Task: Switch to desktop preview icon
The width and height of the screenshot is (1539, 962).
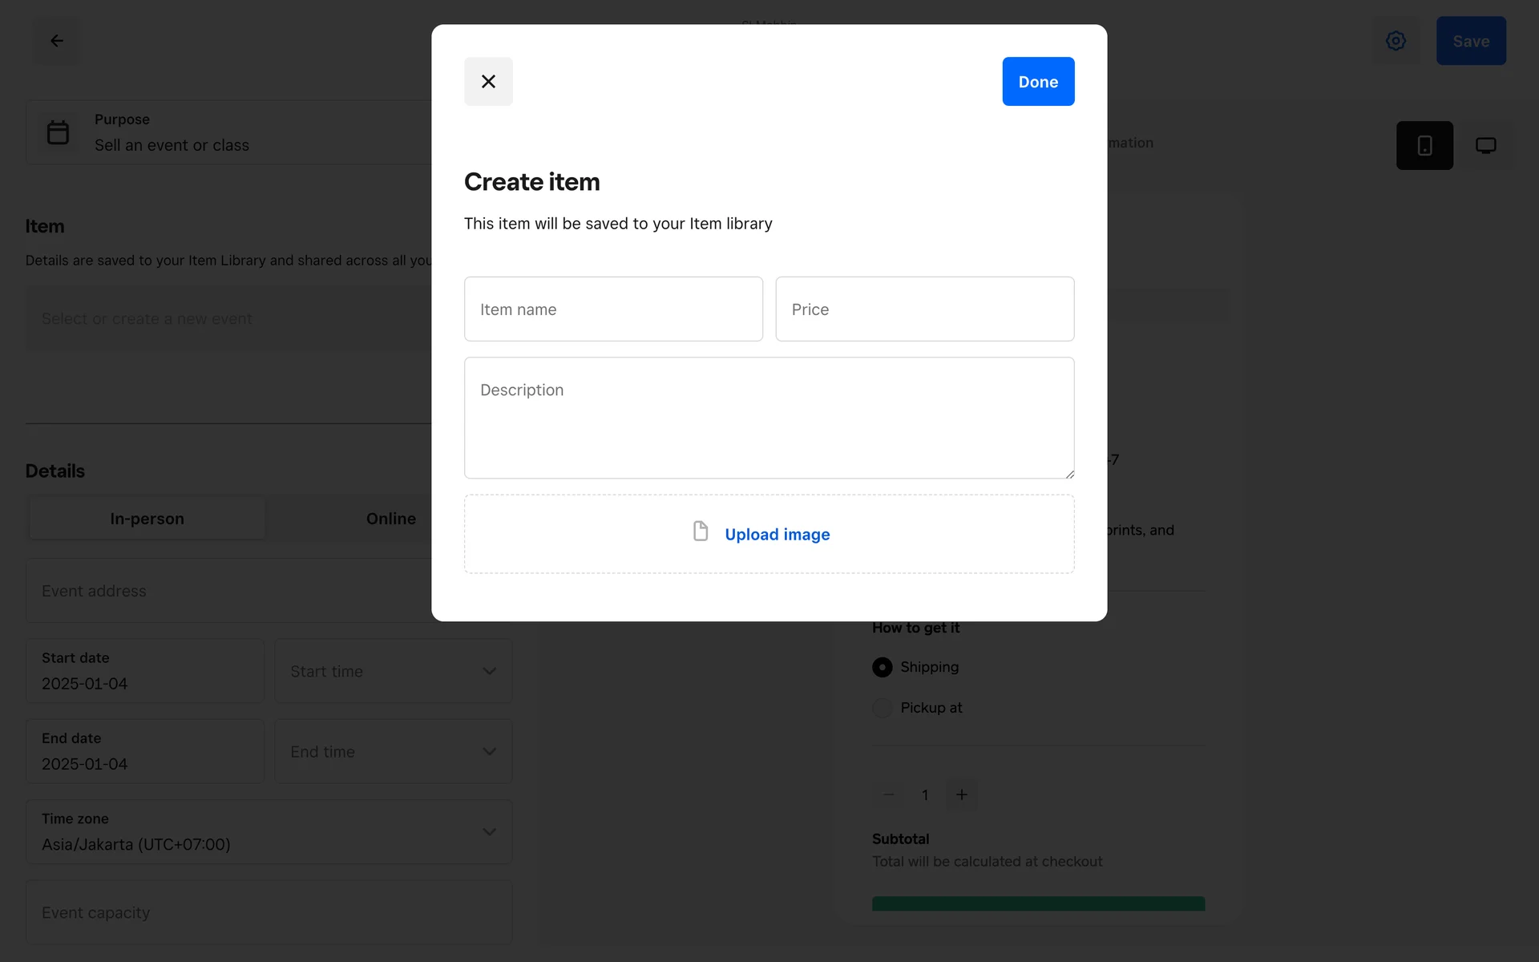Action: point(1485,145)
